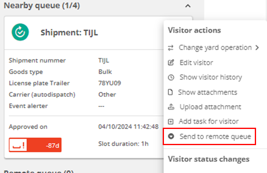Open the Change yard operation entry
Image resolution: width=267 pixels, height=173 pixels.
[x=215, y=48]
